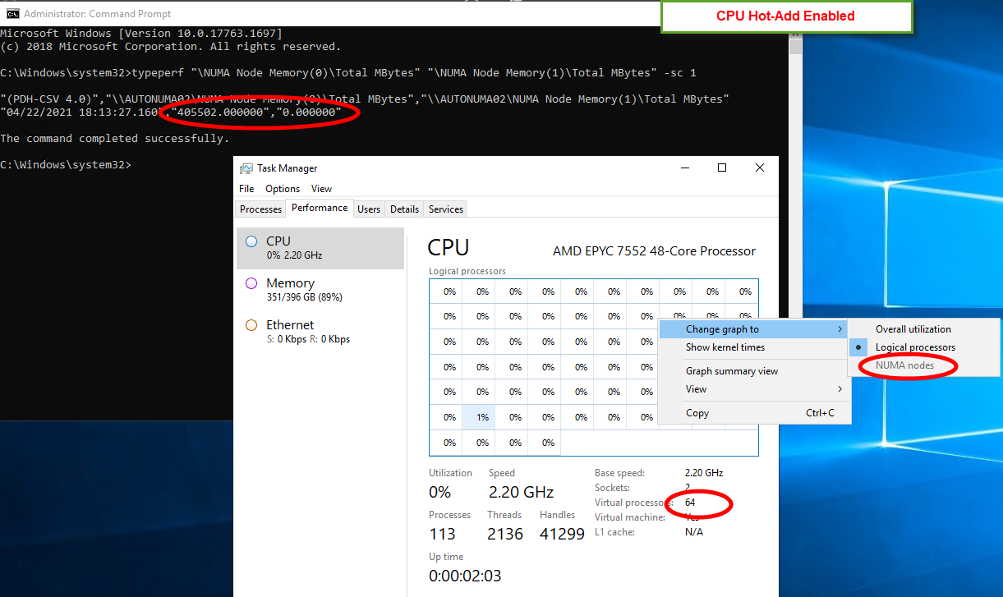Select the Ethernet circle icon in sidebar
Viewport: 1003px width, 597px height.
tap(252, 325)
